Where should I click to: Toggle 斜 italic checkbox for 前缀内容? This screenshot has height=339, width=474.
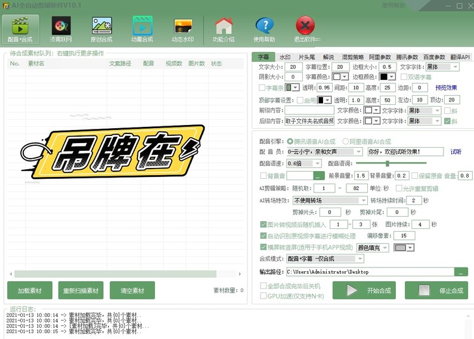[447, 111]
